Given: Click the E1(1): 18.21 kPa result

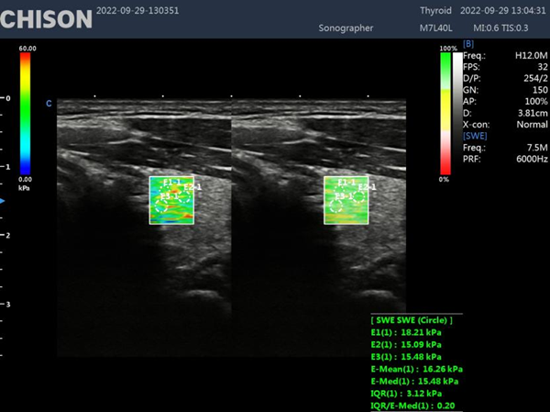Looking at the screenshot, I should (406, 332).
